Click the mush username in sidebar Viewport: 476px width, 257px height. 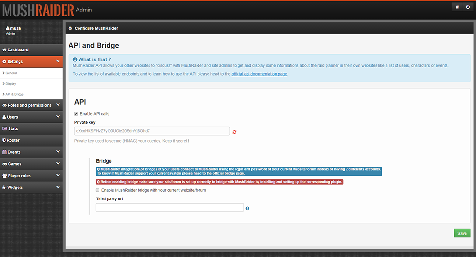click(16, 28)
